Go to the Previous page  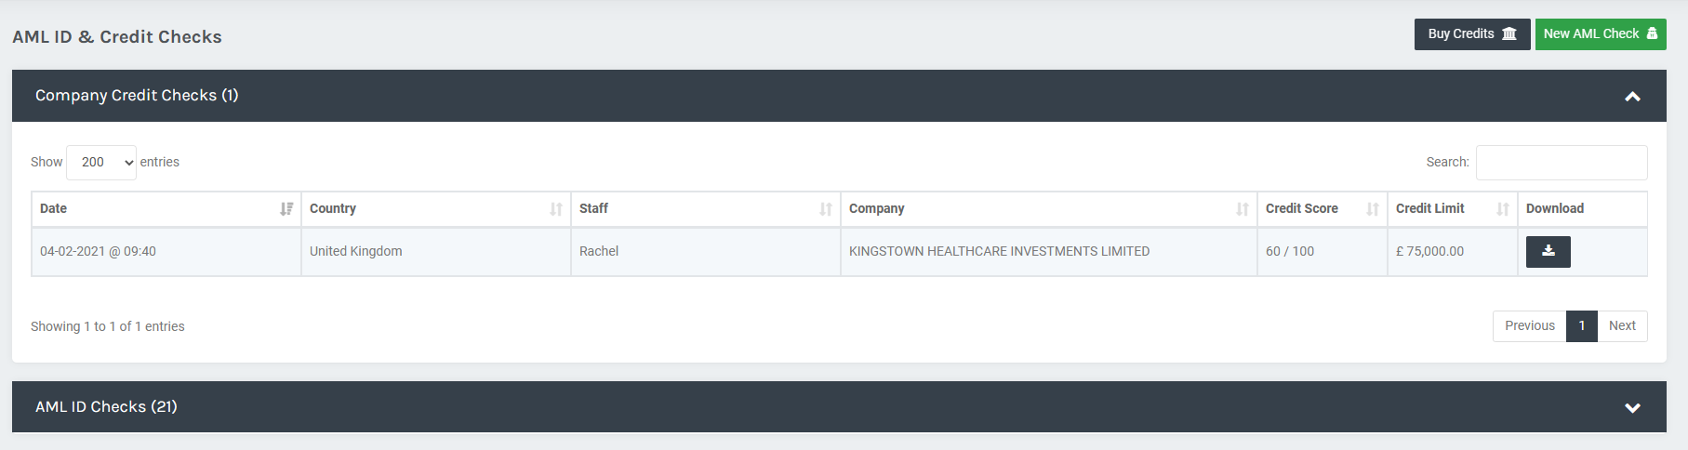(x=1529, y=326)
